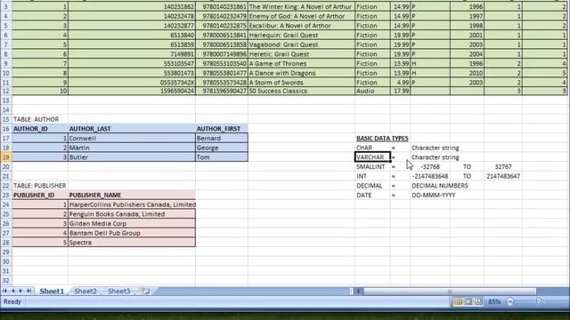The height and width of the screenshot is (320, 570).
Task: Select TABLE: AUTHOR label cell
Action: (40, 119)
